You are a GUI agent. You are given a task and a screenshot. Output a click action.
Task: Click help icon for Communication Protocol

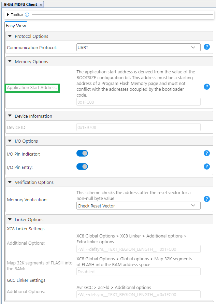pos(206,47)
